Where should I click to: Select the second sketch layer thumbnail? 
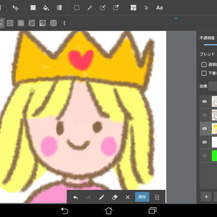(214, 115)
